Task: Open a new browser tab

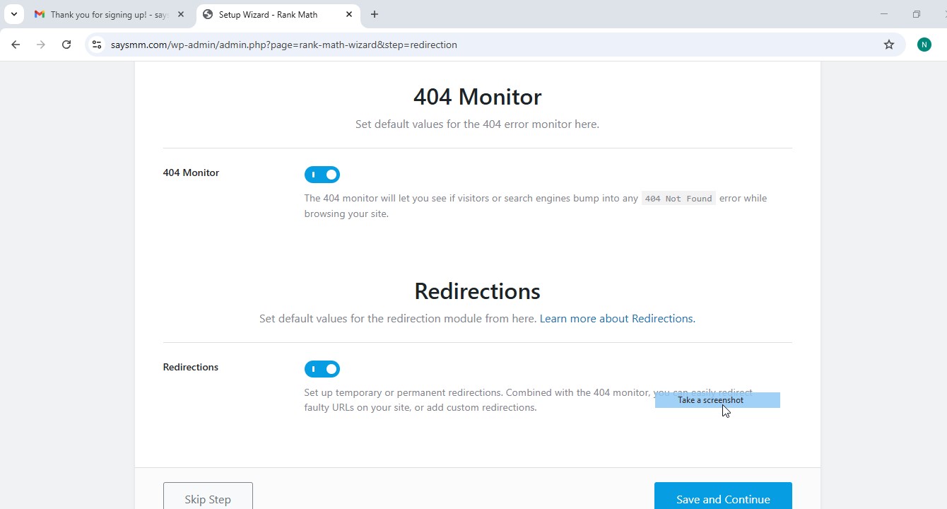Action: [375, 14]
